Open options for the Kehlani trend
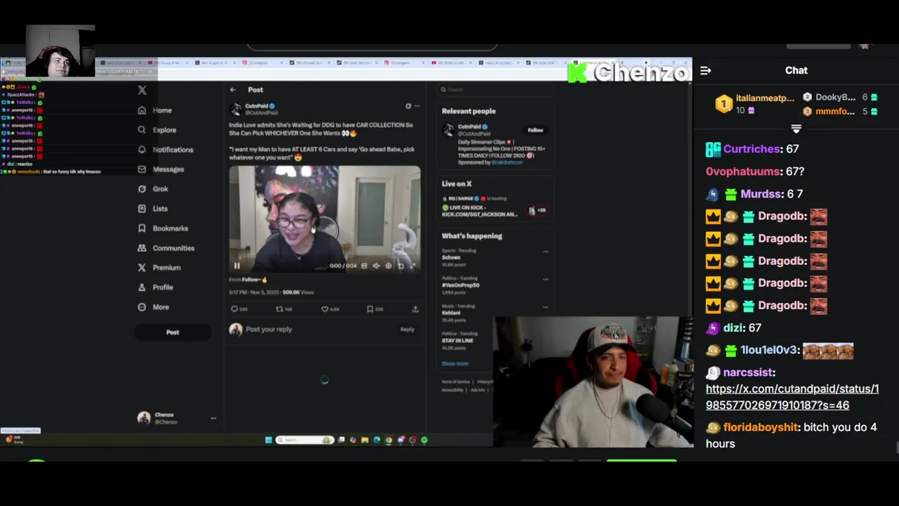899x506 pixels. pos(546,307)
